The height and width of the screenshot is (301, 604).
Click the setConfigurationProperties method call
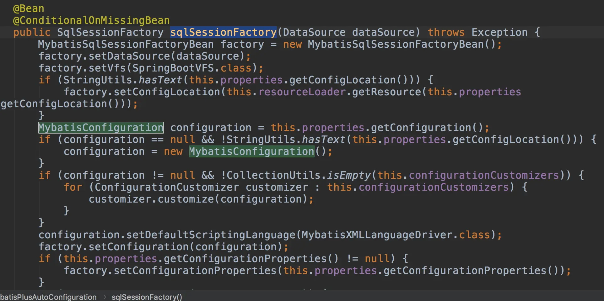(195, 271)
